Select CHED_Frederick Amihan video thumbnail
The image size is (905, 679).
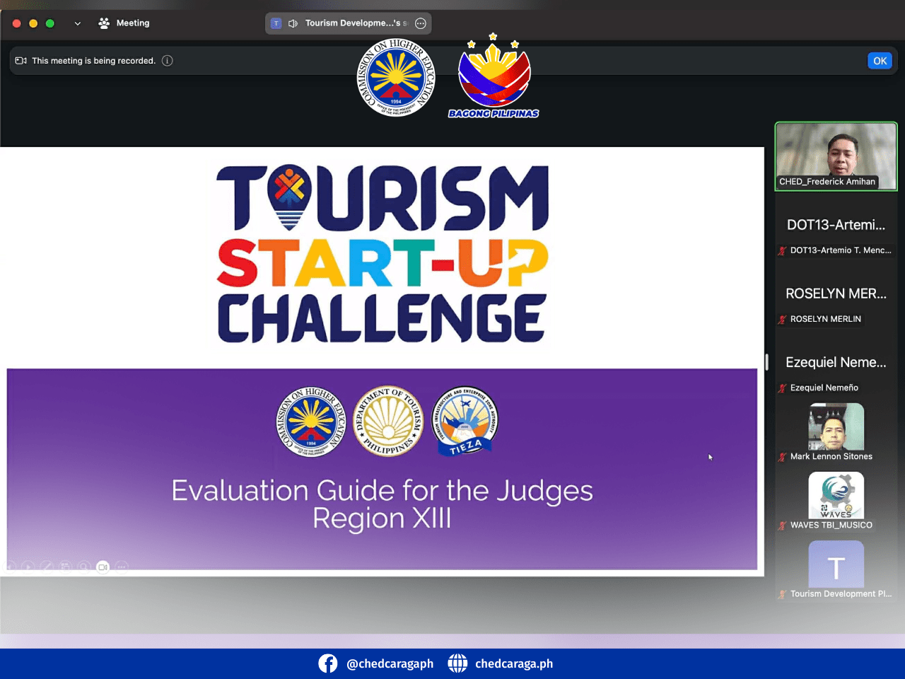(x=836, y=156)
